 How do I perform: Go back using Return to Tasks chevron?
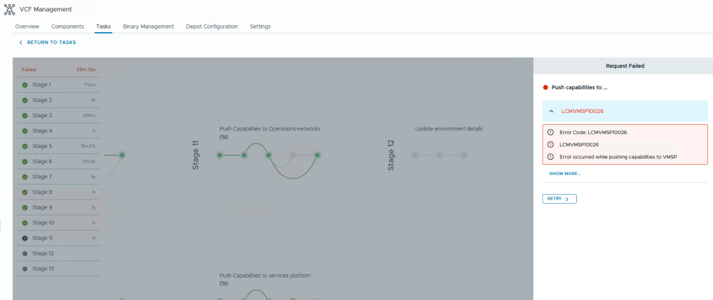point(21,43)
